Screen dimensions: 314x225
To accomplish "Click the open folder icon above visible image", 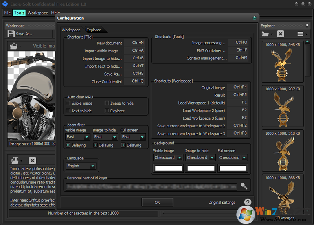I will point(14,46).
